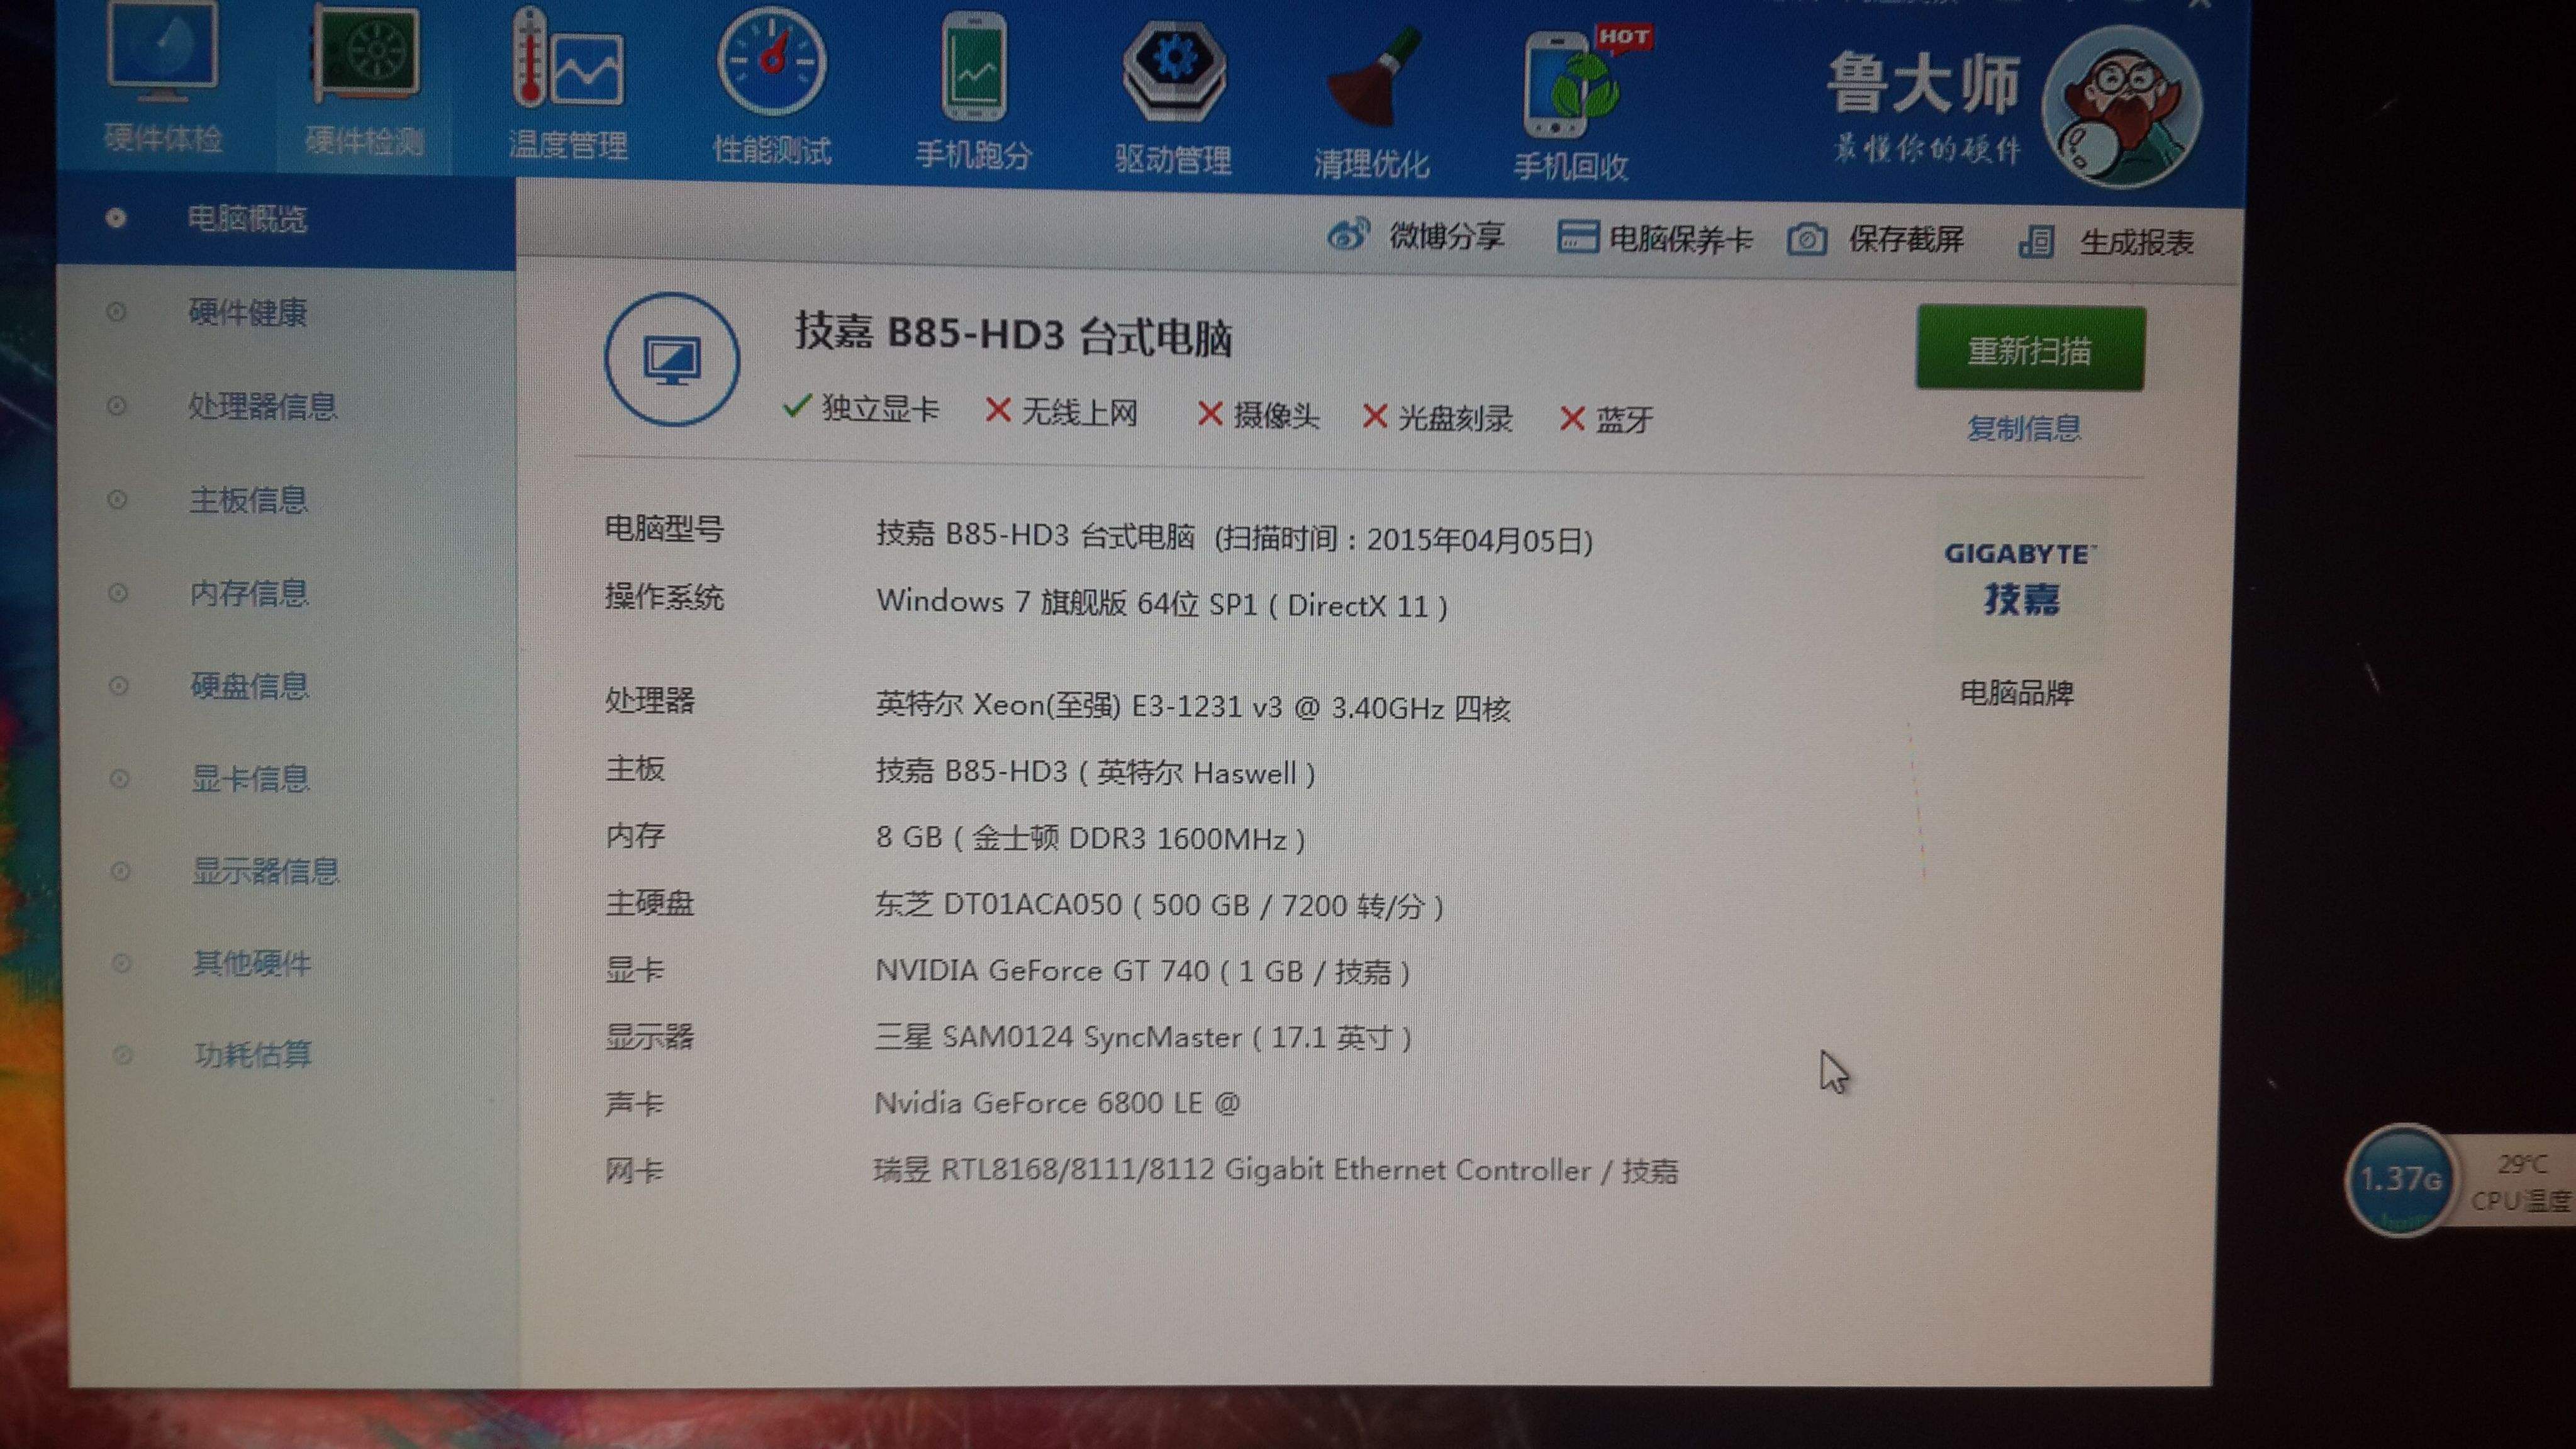Click the 电脑品牌 label
Image resolution: width=2576 pixels, height=1449 pixels.
point(2016,692)
